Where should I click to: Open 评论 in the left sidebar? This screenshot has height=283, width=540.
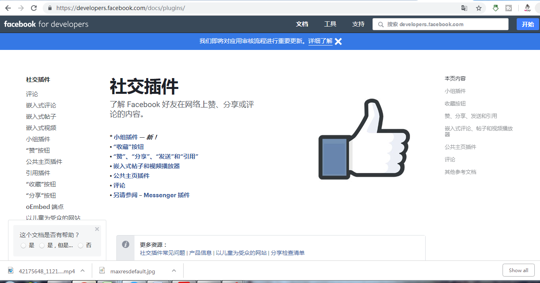pyautogui.click(x=32, y=94)
